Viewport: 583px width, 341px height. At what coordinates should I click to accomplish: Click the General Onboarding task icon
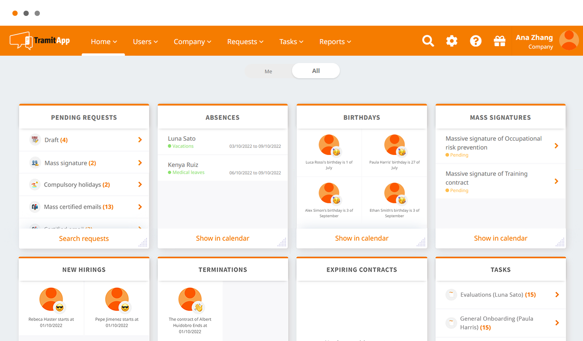coord(451,323)
